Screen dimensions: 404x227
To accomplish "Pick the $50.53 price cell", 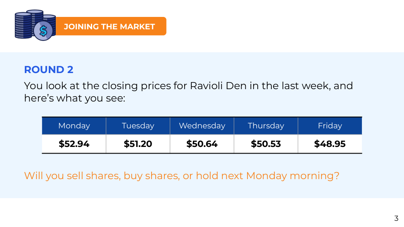I will click(266, 144).
